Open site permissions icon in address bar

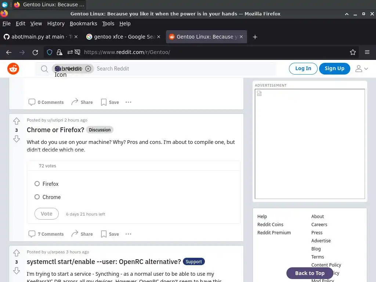click(x=70, y=52)
